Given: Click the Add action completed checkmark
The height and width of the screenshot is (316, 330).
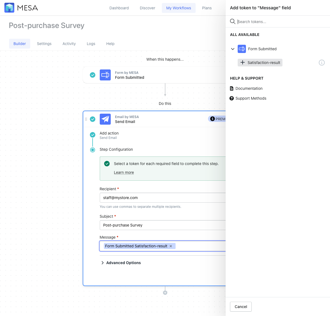Looking at the screenshot, I should pos(92,135).
